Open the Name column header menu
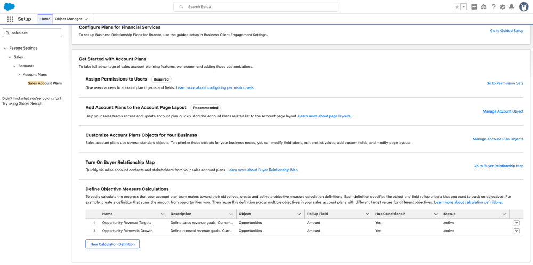 (162, 214)
